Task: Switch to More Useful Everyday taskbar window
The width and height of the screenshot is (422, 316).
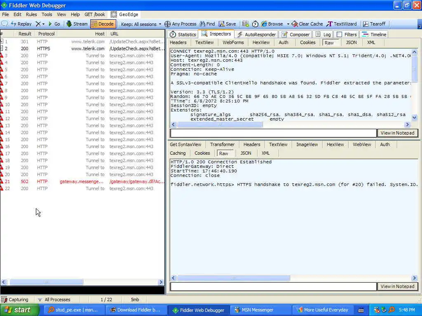Action: click(x=322, y=310)
